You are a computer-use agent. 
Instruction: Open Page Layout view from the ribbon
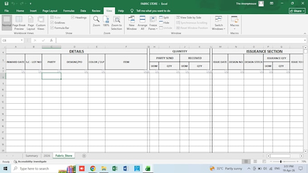tap(31, 23)
